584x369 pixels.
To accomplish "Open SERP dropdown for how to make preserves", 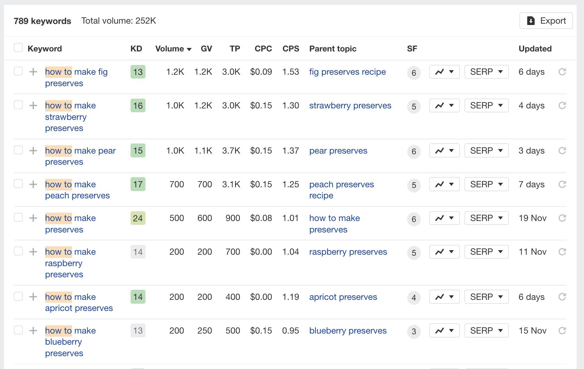I will [486, 218].
